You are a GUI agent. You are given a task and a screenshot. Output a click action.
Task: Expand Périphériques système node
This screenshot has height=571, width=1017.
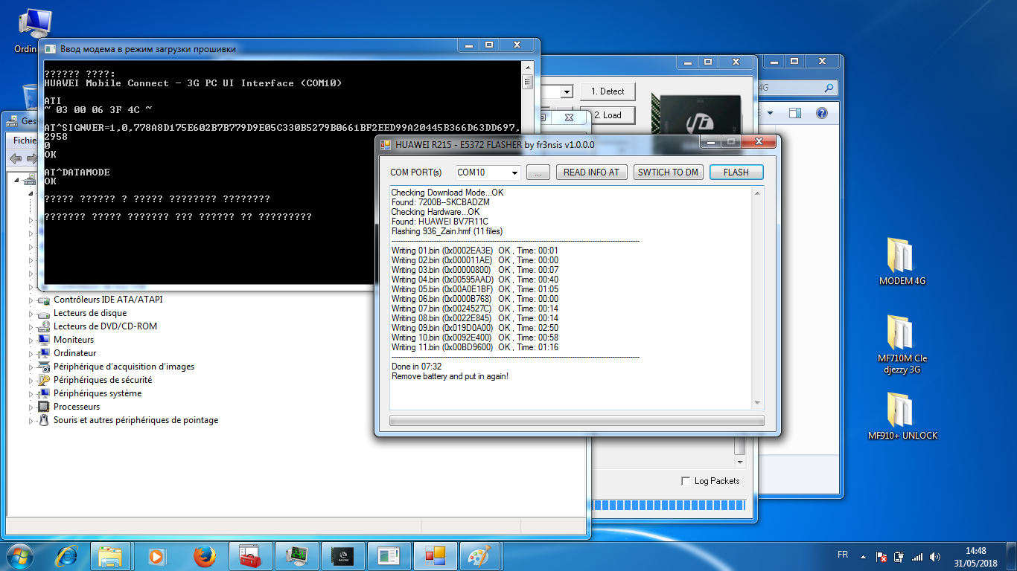coord(31,394)
